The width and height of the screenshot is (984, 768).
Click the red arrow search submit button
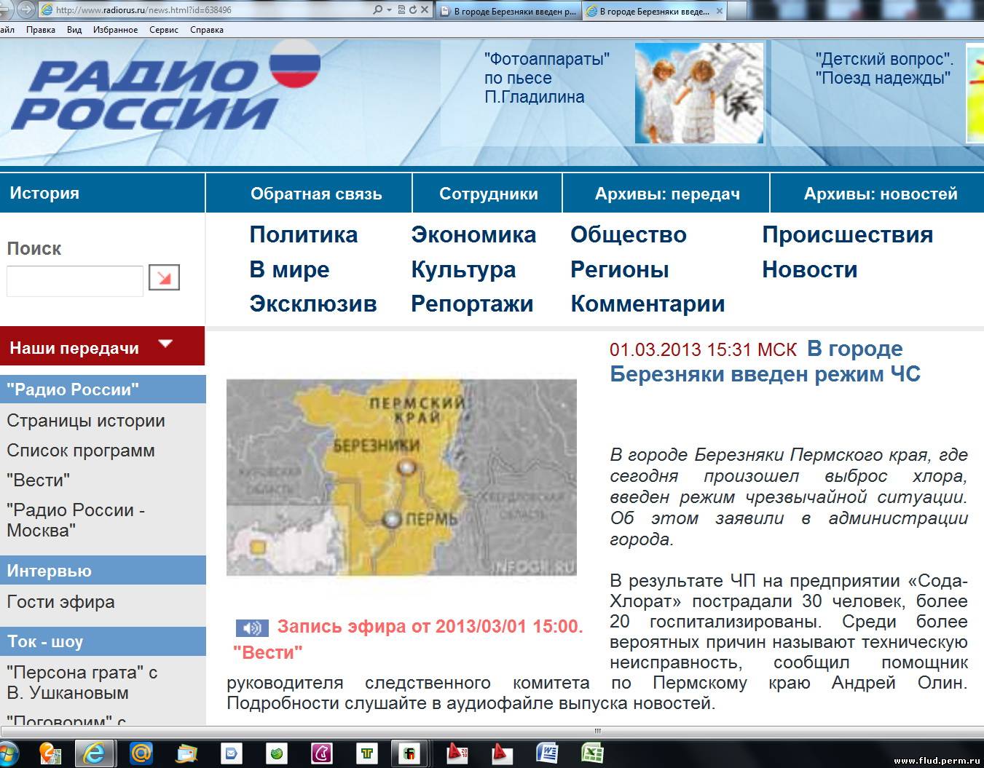click(164, 277)
